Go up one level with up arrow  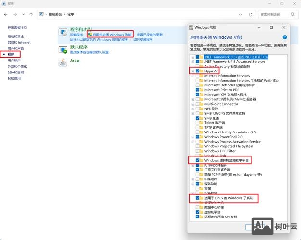(31, 14)
